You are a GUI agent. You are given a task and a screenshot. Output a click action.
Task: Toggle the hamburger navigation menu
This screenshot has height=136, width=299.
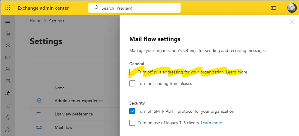(x=8, y=21)
